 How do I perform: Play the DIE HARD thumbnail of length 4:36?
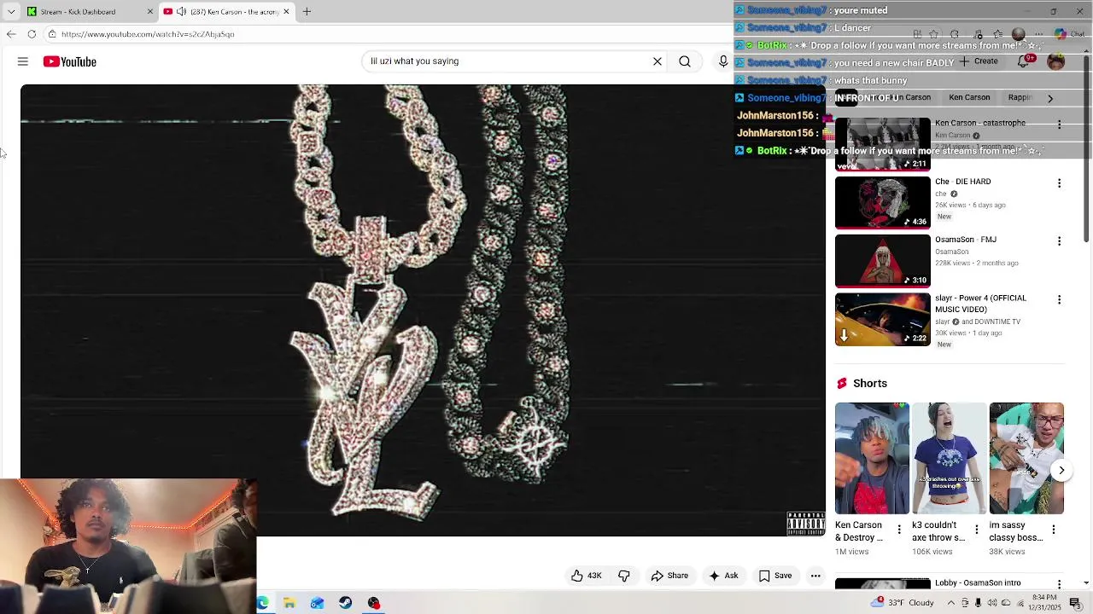coord(882,202)
